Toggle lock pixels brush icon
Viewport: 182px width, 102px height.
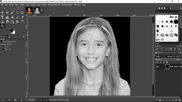click(x=161, y=62)
